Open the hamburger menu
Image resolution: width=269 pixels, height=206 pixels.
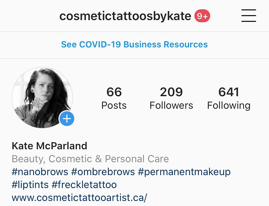pos(249,16)
